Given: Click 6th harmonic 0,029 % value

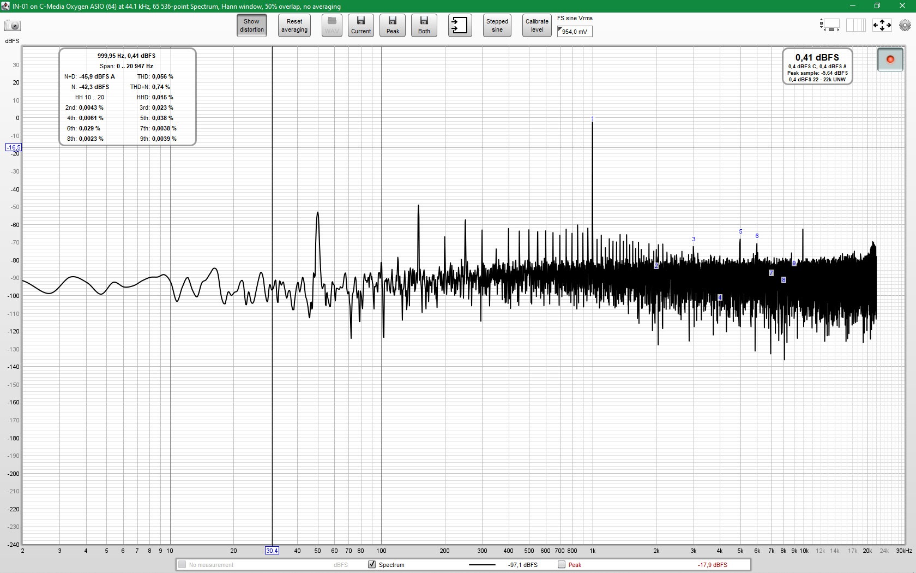Looking at the screenshot, I should coord(89,128).
